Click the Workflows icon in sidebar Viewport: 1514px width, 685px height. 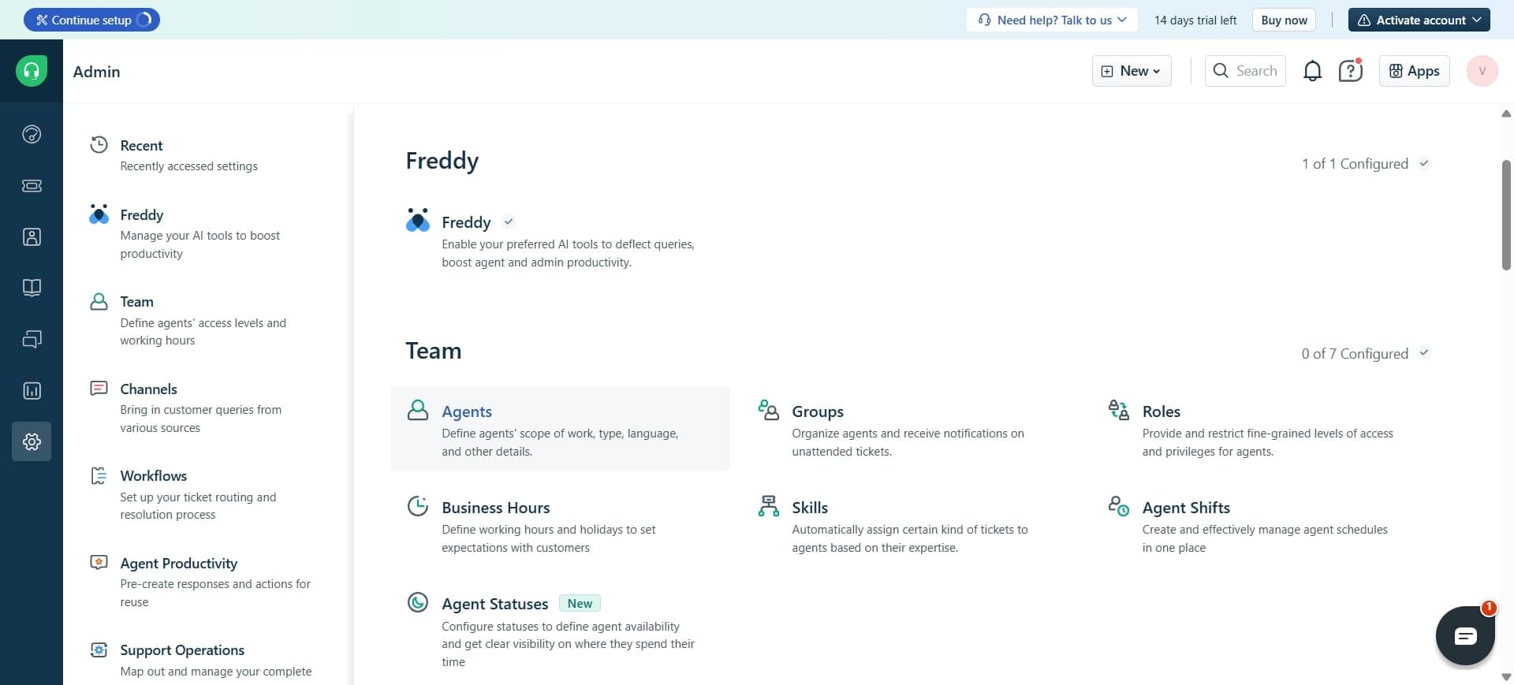99,475
